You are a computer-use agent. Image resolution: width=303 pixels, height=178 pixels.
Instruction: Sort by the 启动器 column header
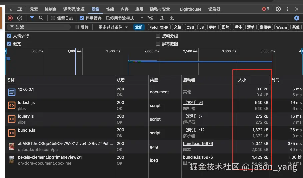(209, 80)
